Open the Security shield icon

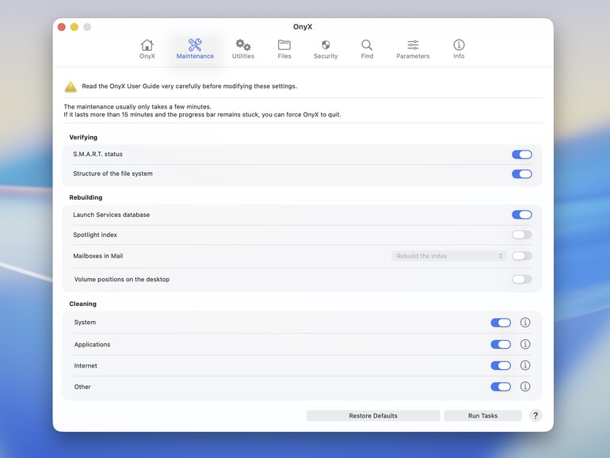click(x=326, y=45)
